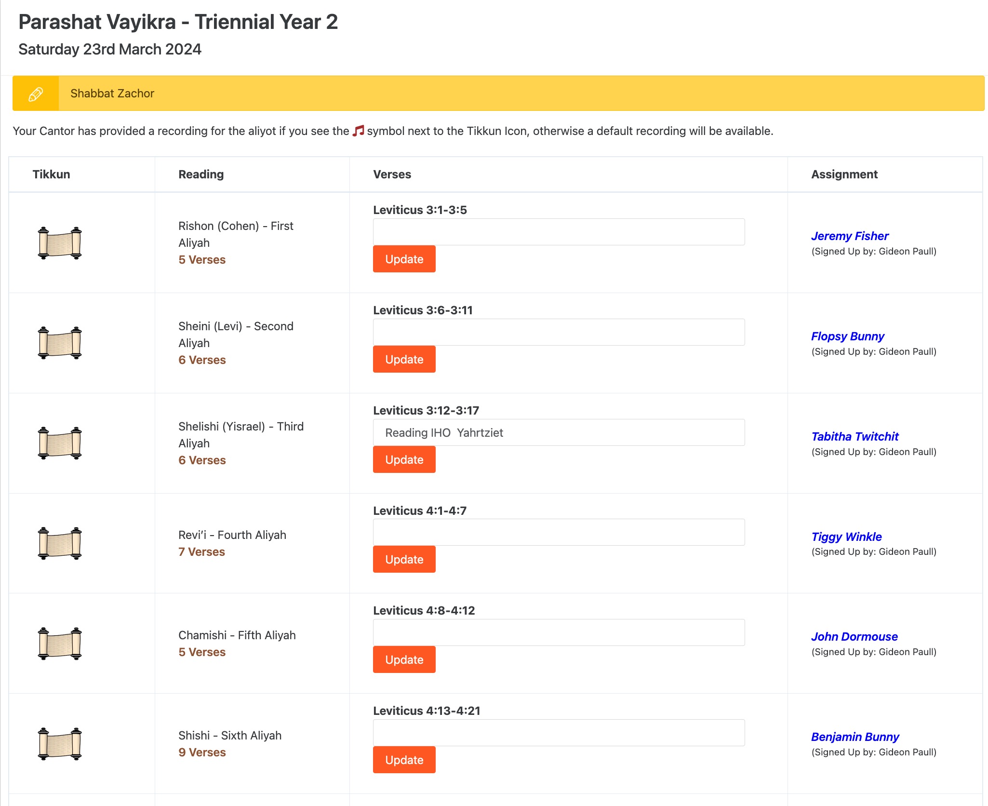Viewport: 988px width, 806px height.
Task: Open Flopsy Bunny's assignment link
Action: (x=847, y=336)
